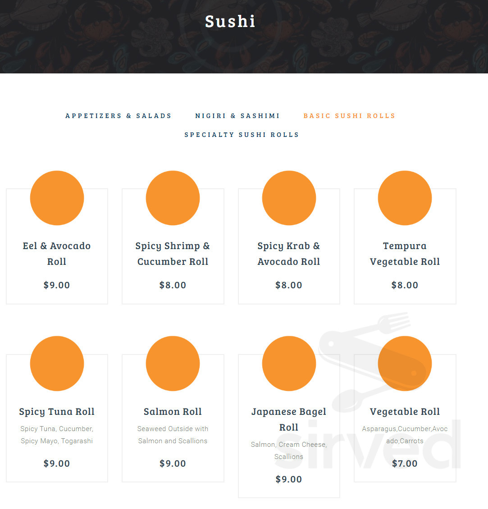Click the Spicy Shrimp & Cucumber Roll image circle
Image resolution: width=488 pixels, height=509 pixels.
(173, 198)
